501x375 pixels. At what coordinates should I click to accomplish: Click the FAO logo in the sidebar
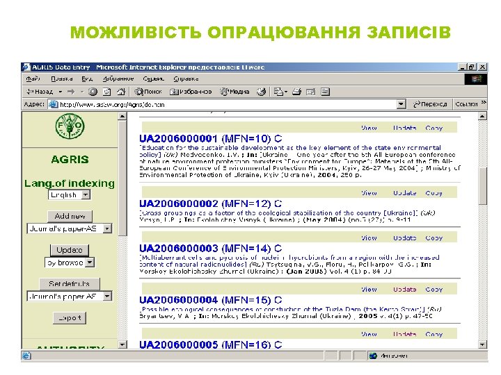pos(70,126)
